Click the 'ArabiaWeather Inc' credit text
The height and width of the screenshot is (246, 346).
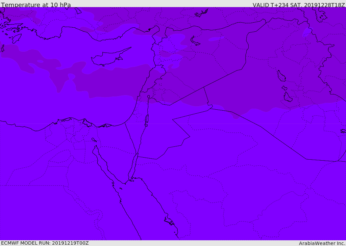[x=322, y=243]
